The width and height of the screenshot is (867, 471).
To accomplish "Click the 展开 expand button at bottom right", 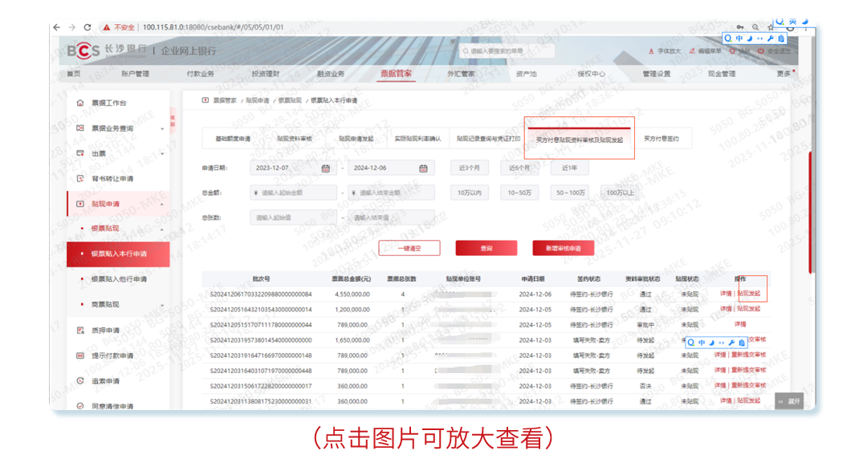I will (790, 401).
